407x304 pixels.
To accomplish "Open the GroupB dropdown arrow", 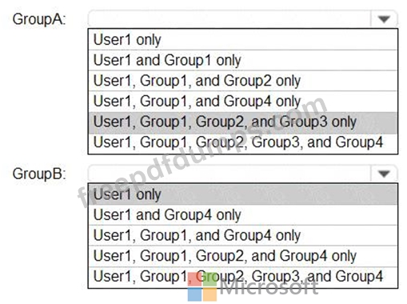I will pos(384,174).
